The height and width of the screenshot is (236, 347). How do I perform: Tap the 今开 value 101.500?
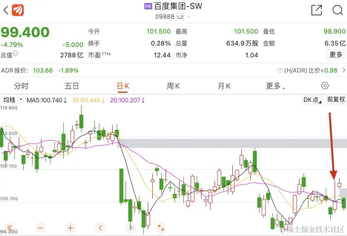click(x=159, y=31)
